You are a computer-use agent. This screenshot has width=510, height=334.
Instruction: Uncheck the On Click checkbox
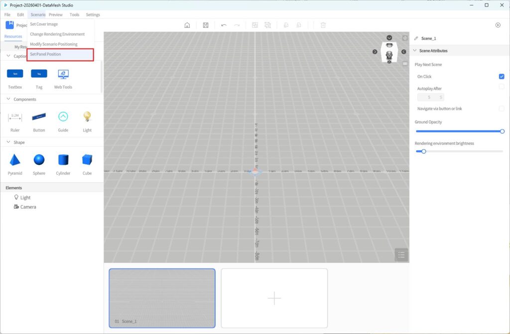[502, 77]
